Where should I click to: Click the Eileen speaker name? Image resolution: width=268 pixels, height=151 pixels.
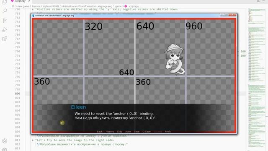78,107
